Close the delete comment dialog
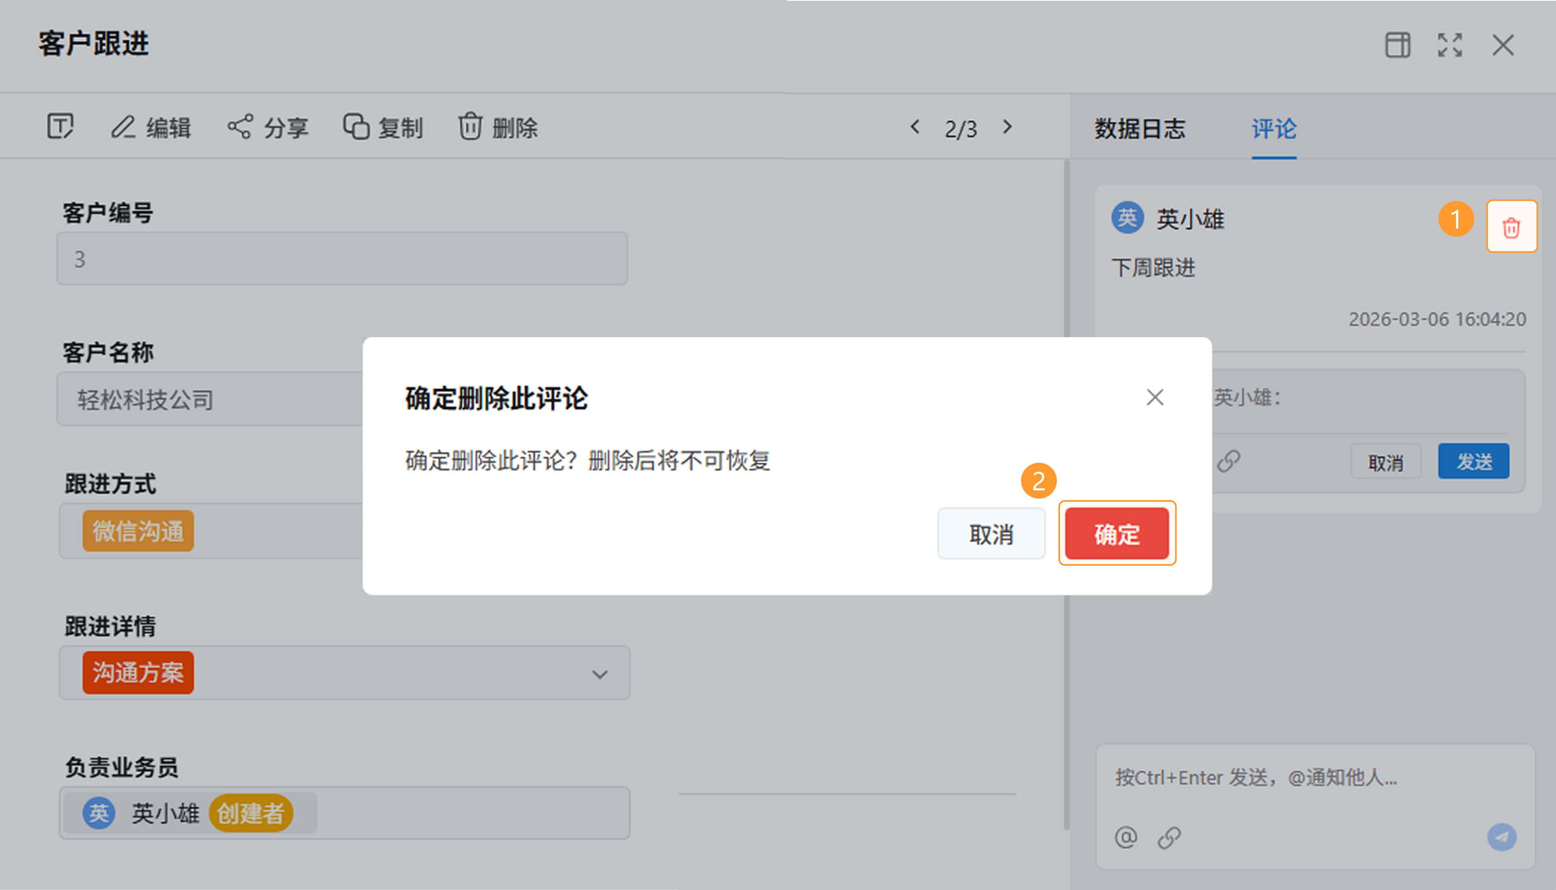The height and width of the screenshot is (890, 1556). pos(1154,397)
